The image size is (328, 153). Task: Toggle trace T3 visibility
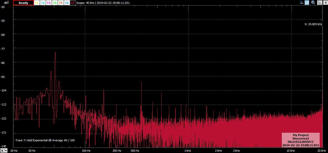[x=49, y=3]
